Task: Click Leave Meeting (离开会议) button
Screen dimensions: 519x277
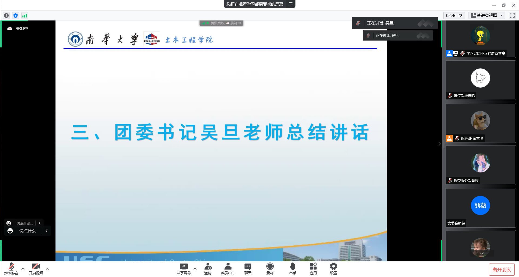Action: tap(501, 270)
